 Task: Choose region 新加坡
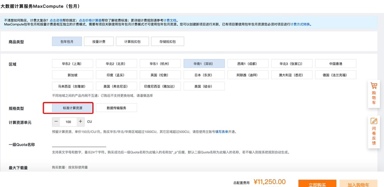72,75
